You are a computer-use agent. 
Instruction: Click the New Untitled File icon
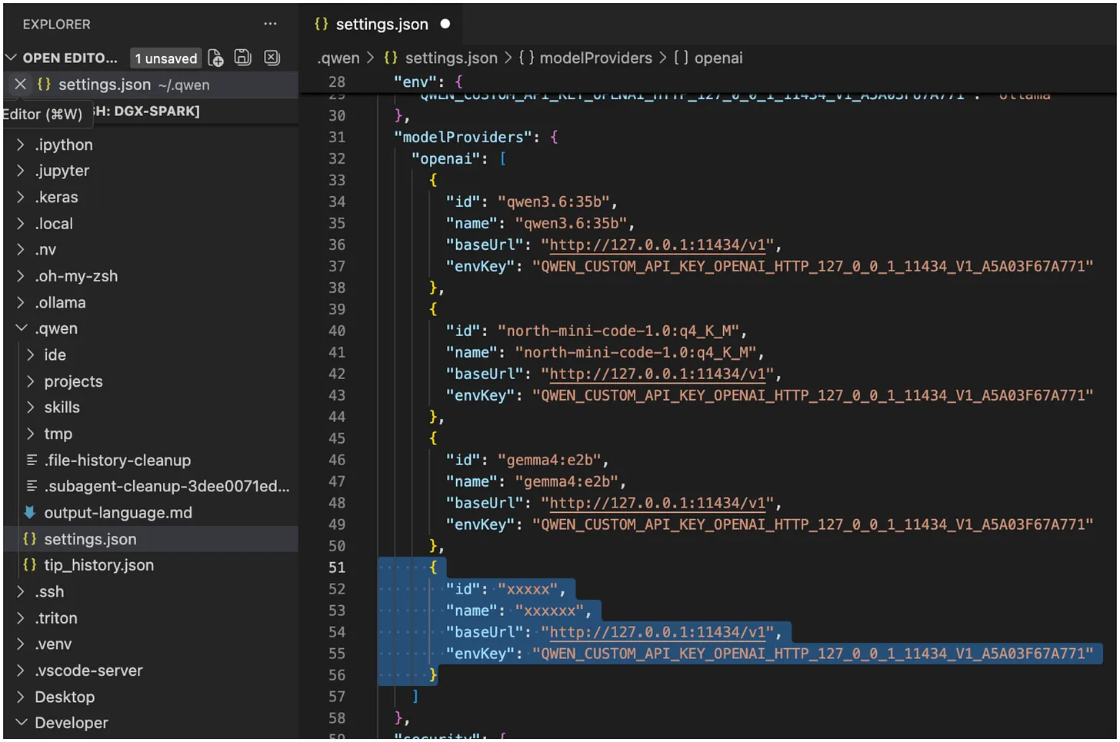click(216, 58)
